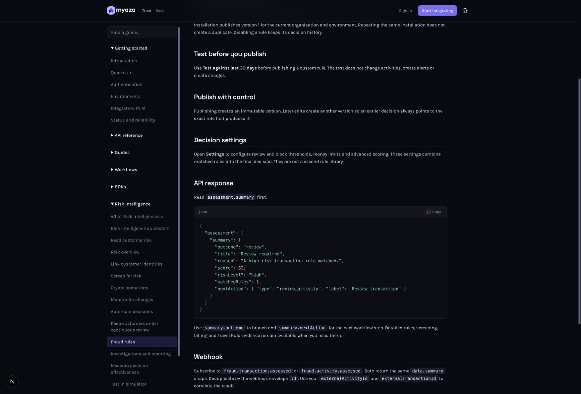Click the Webhook heading
The width and height of the screenshot is (581, 394).
coord(208,357)
